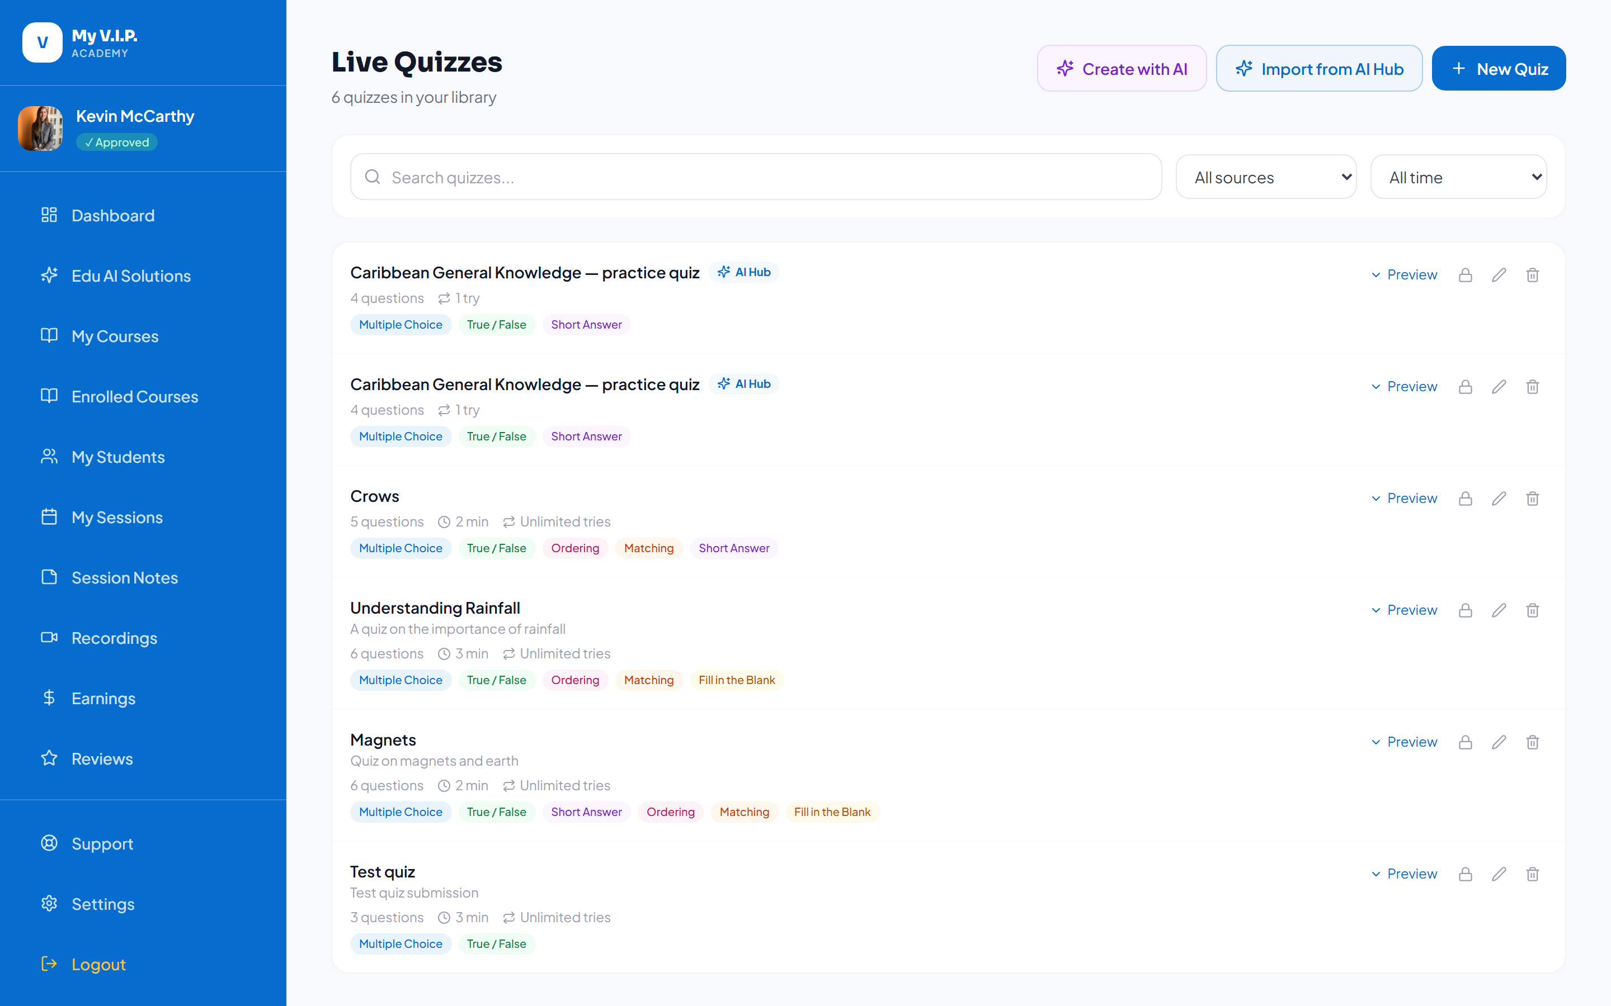Toggle lock on Test quiz
1611x1006 pixels.
[x=1464, y=874]
